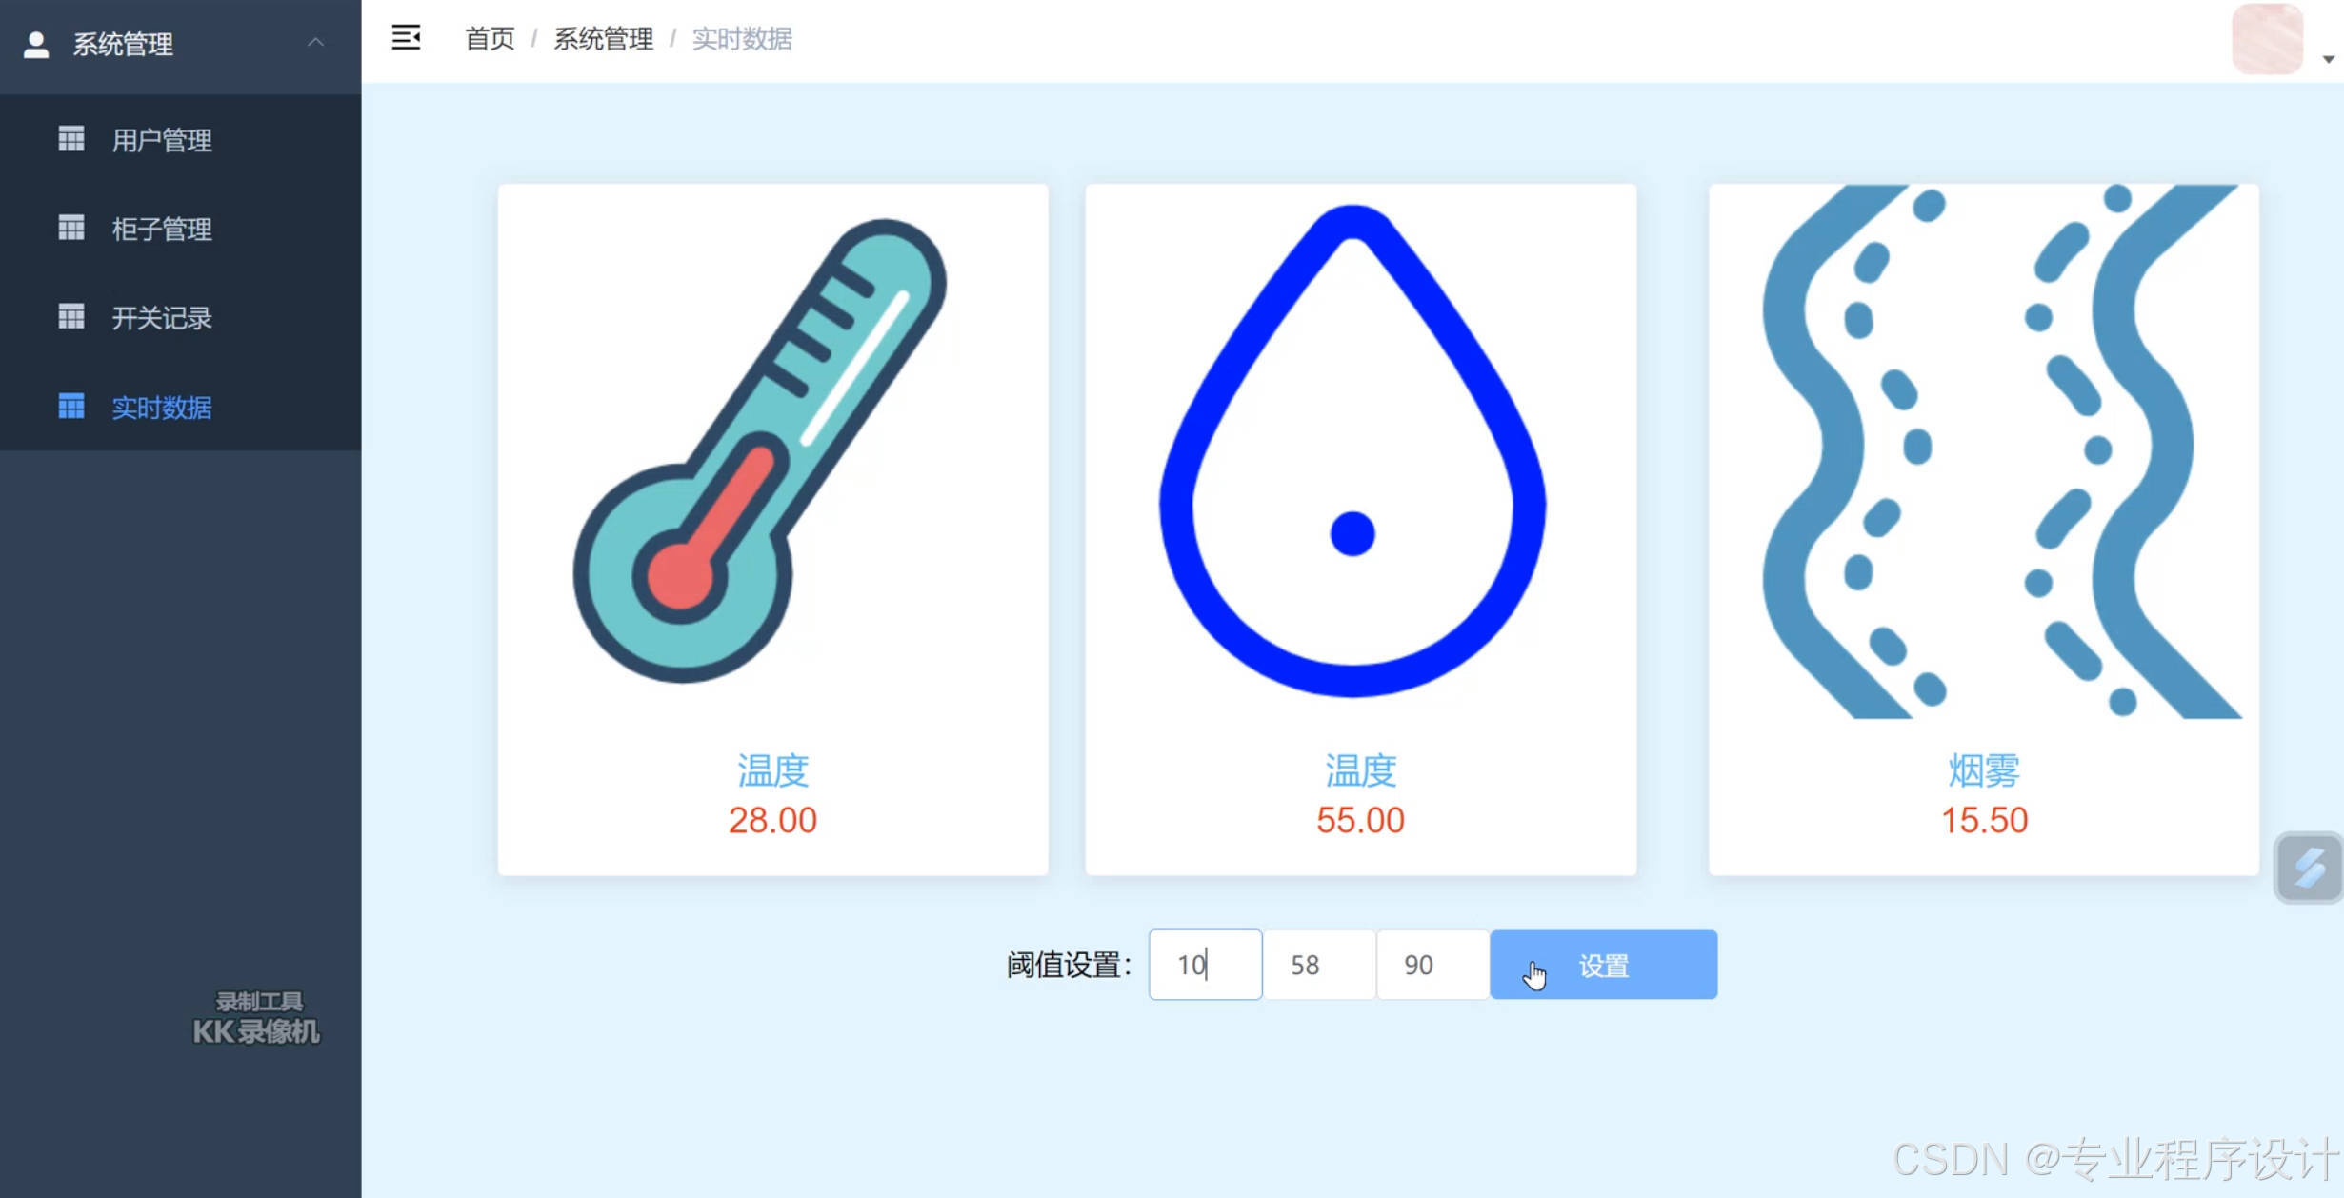This screenshot has height=1198, width=2344.
Task: Click the user avatar in header
Action: point(2267,39)
